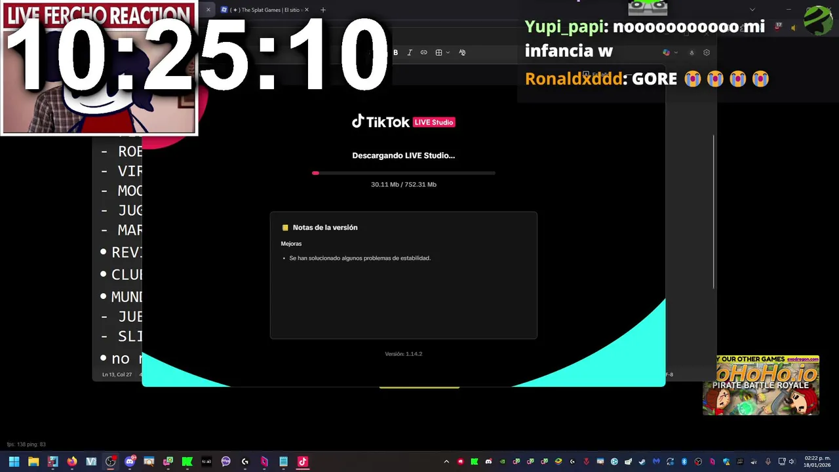Screen dimensions: 839x472
Task: Open the Copilot dropdown in Notepad
Action: click(669, 52)
